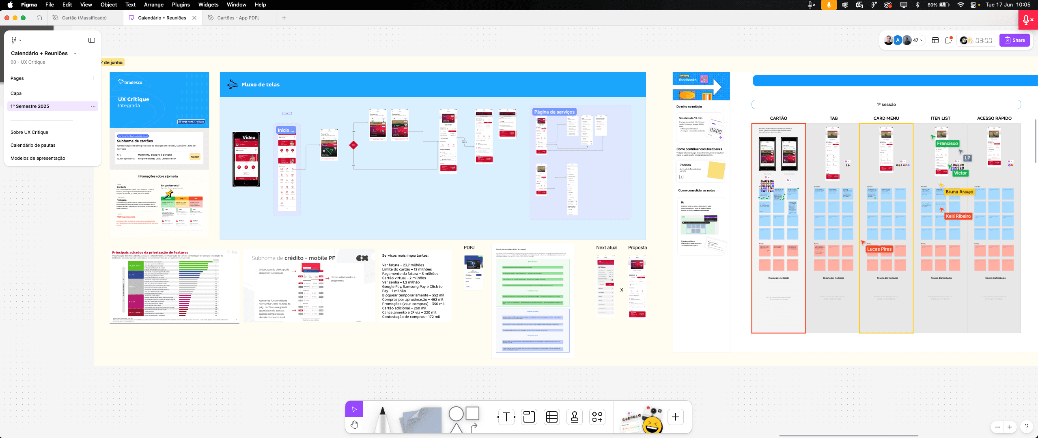The width and height of the screenshot is (1038, 438).
Task: Add a new page with plus button
Action: click(x=93, y=78)
